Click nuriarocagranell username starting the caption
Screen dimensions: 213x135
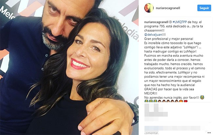[x=156, y=22]
